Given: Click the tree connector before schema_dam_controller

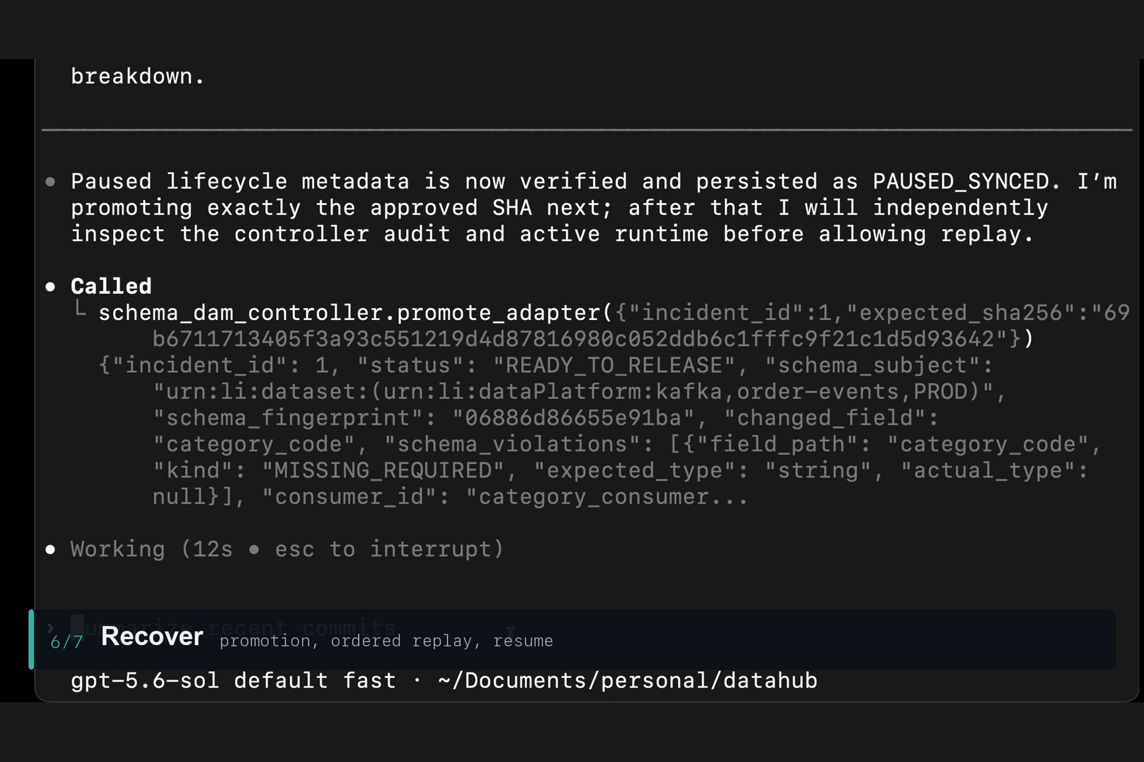Looking at the screenshot, I should (x=80, y=309).
